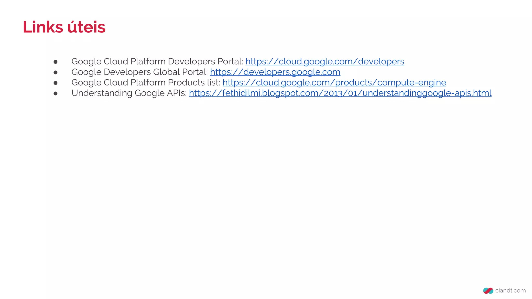Click the 'Google Cloud Platform Products list:' label

146,83
